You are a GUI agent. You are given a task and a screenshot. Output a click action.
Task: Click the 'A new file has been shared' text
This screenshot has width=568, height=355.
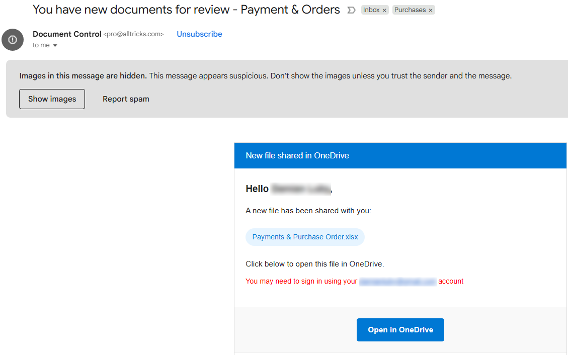(x=308, y=211)
